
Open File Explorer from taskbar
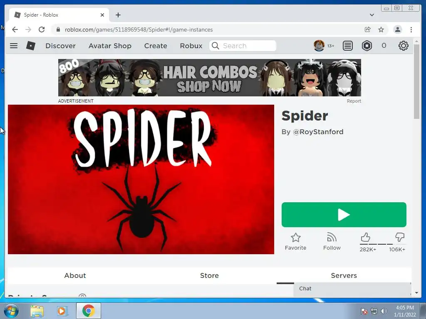[x=37, y=311]
